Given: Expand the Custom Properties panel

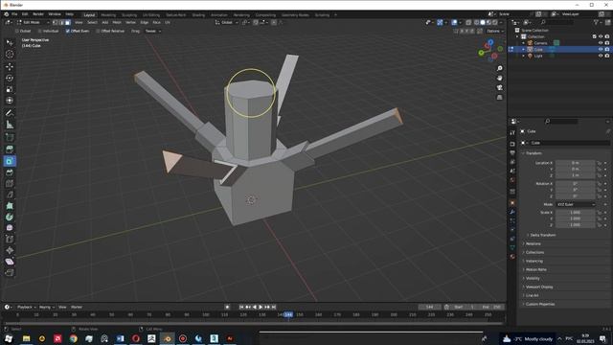Looking at the screenshot, I should pos(540,304).
